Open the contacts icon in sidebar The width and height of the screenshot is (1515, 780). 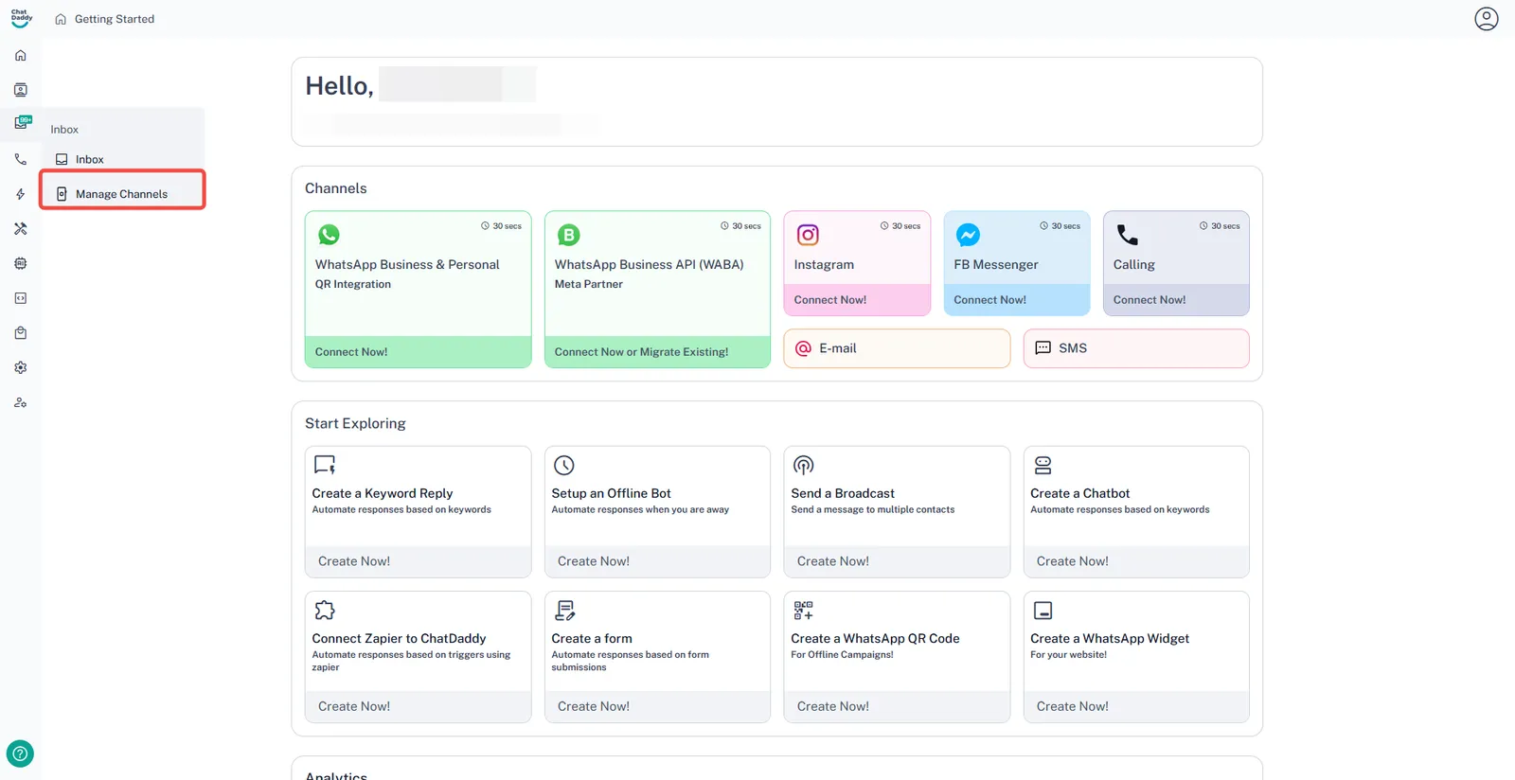click(x=21, y=90)
